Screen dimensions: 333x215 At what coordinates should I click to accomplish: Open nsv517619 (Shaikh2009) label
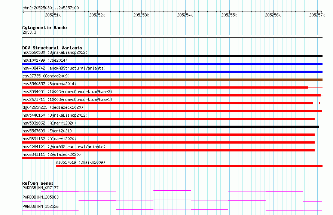pos(80,162)
